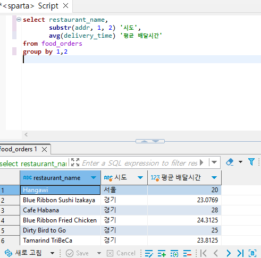
Task: Click the refresh icon next to 새로 고침
Action: point(9,253)
